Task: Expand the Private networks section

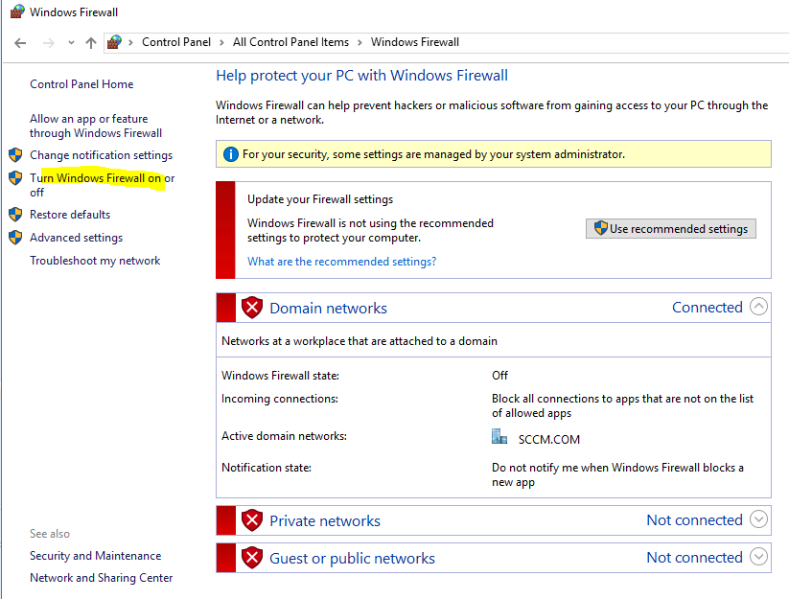Action: pyautogui.click(x=758, y=519)
